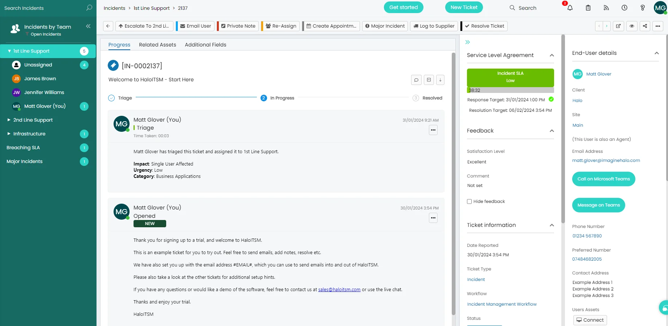The height and width of the screenshot is (326, 668).
Task: Click Escalate To 2nd Line button
Action: [x=144, y=26]
